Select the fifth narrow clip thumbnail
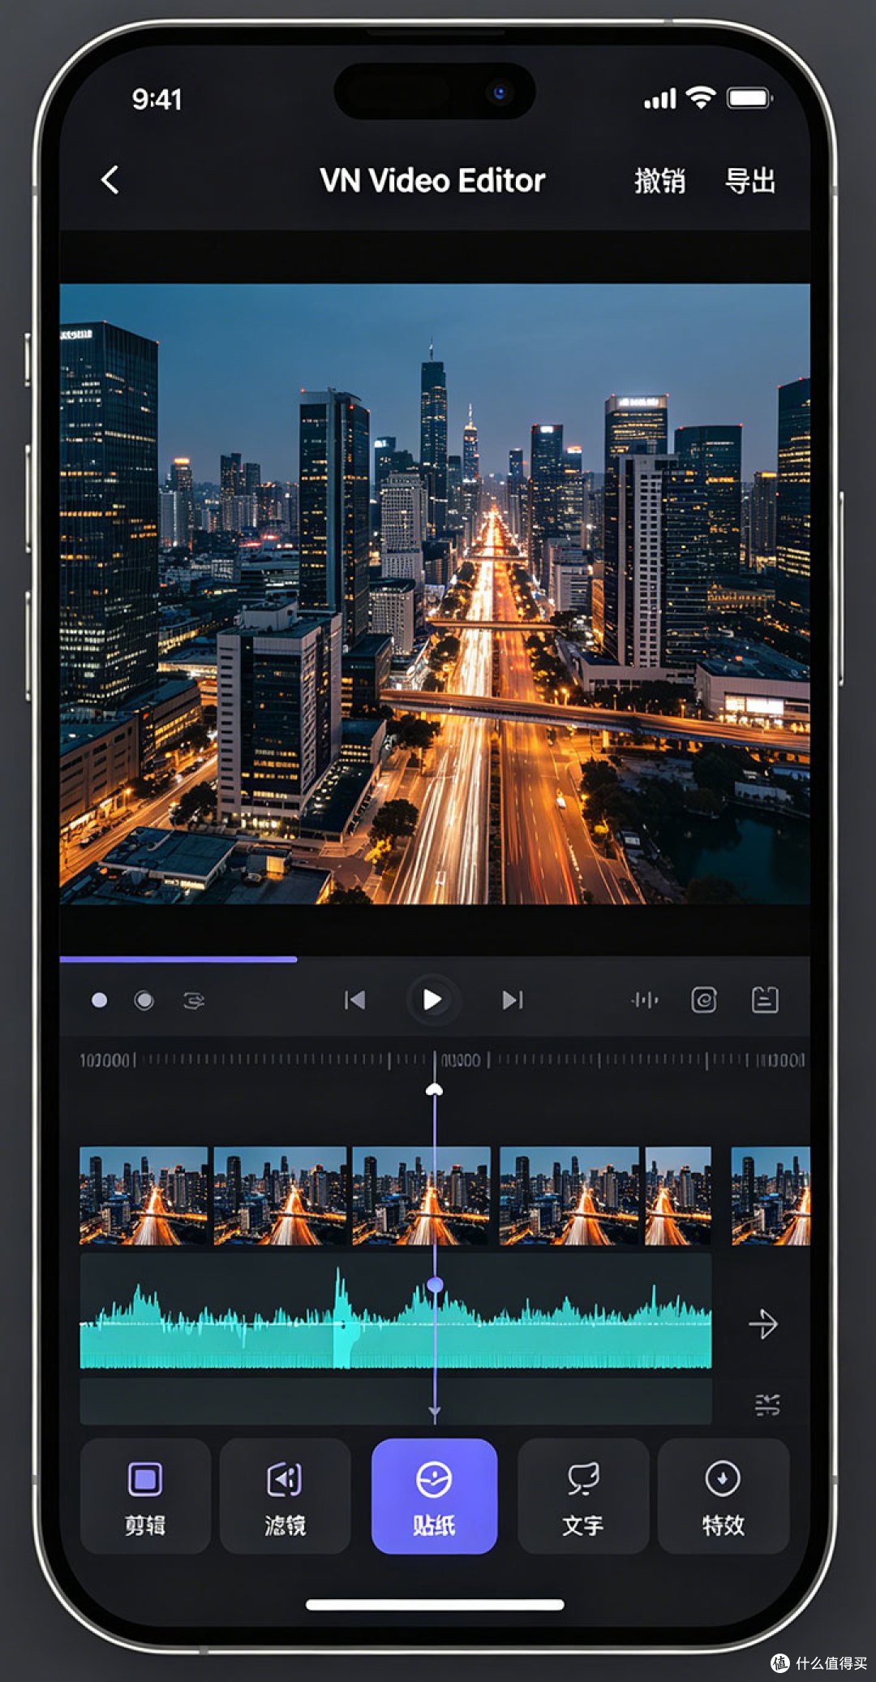Screen dimensions: 876x1682 (x=678, y=1196)
